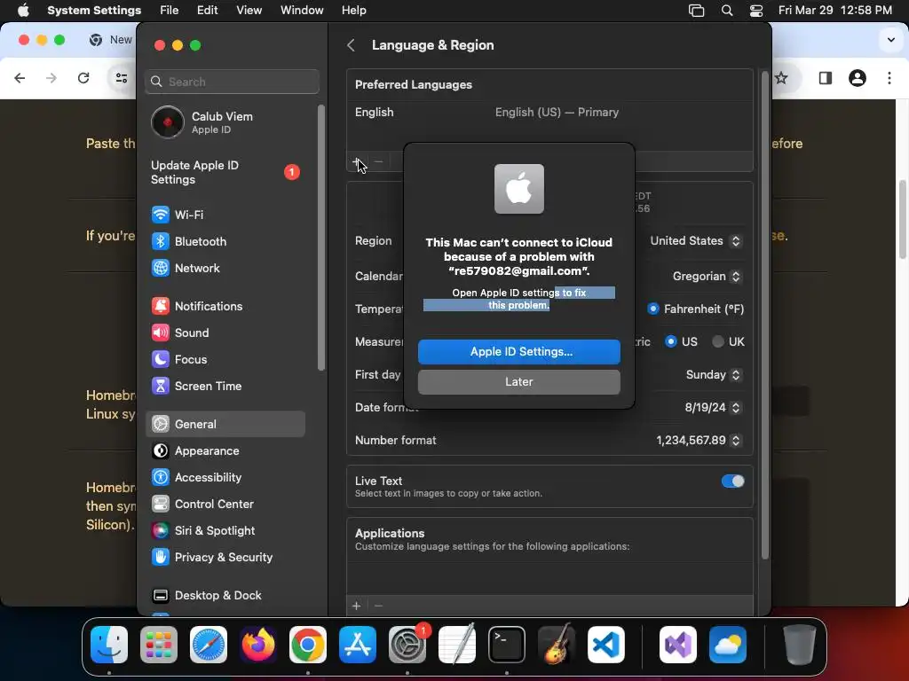The width and height of the screenshot is (909, 681).
Task: Open Chrome profile avatar menu
Action: 858,78
